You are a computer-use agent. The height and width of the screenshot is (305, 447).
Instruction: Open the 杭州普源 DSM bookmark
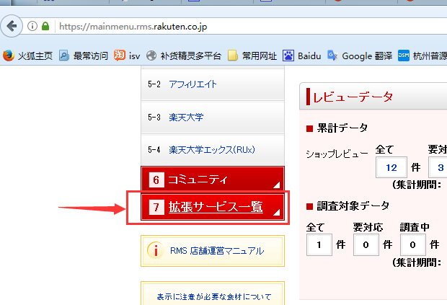tap(422, 56)
